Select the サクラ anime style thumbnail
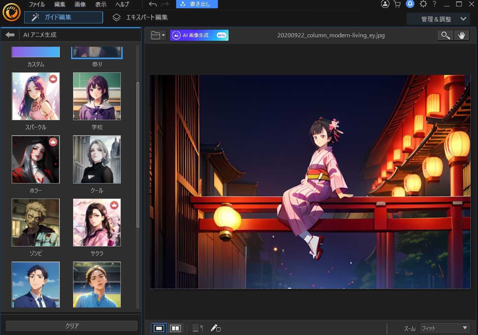Image resolution: width=478 pixels, height=335 pixels. click(x=97, y=222)
